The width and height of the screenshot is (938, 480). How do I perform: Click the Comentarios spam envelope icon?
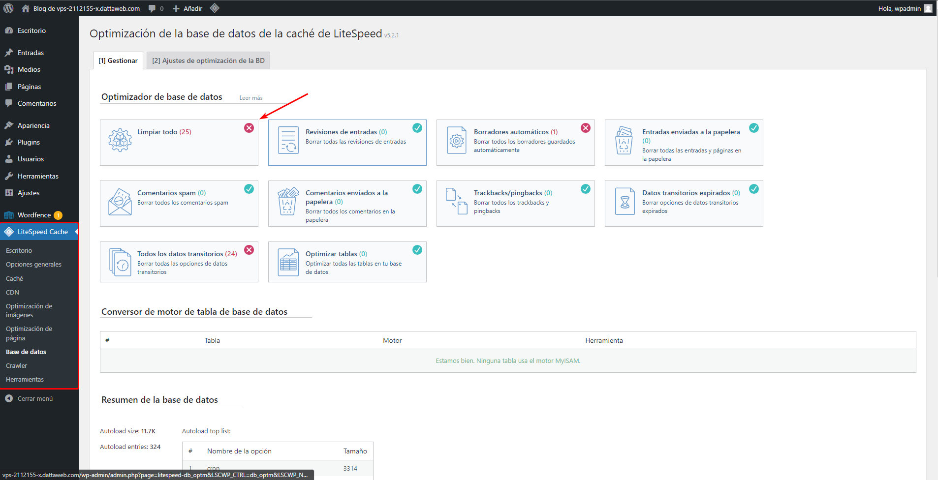(120, 202)
